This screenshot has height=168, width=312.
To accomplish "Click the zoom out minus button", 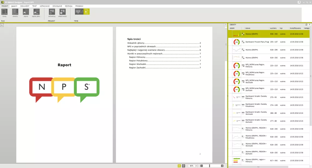I will point(202,166).
